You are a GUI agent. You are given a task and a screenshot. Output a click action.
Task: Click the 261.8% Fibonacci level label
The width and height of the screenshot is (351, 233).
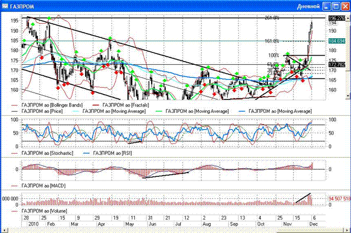click(x=272, y=18)
